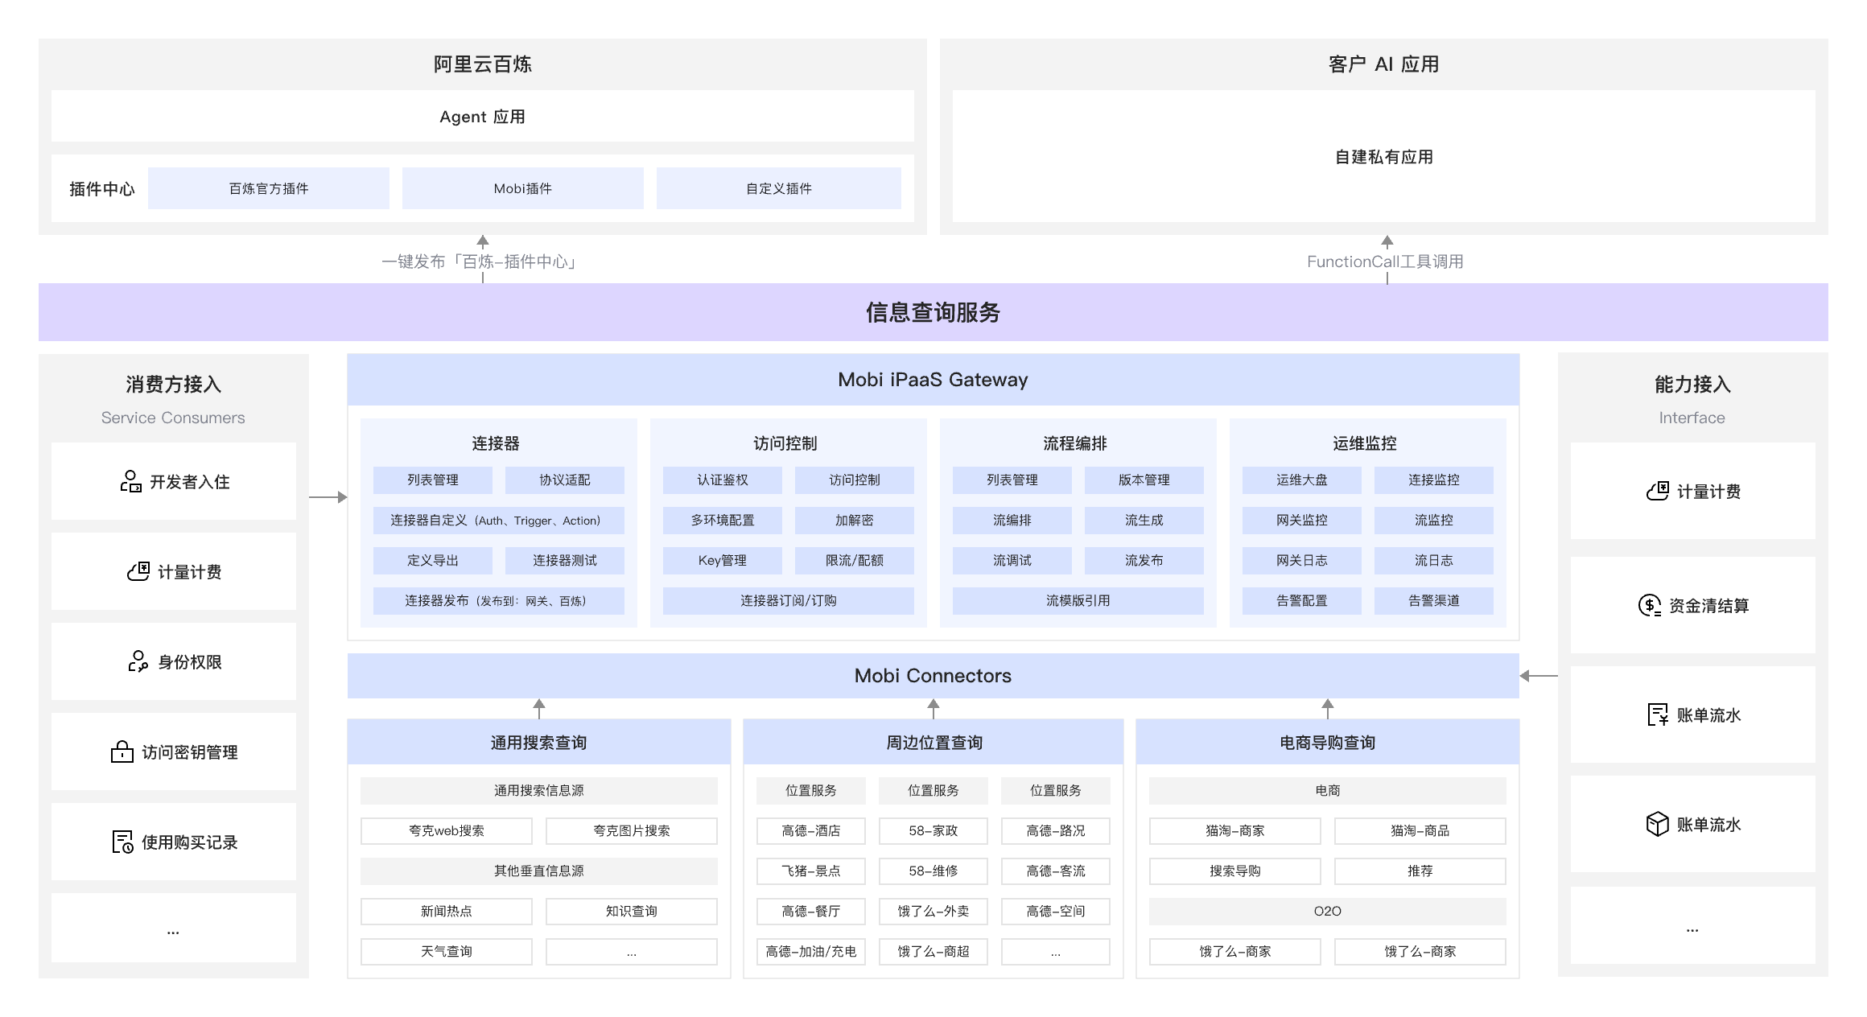Open the ellipsis entry in 周边位置查询
The image size is (1867, 1017).
tap(1056, 951)
